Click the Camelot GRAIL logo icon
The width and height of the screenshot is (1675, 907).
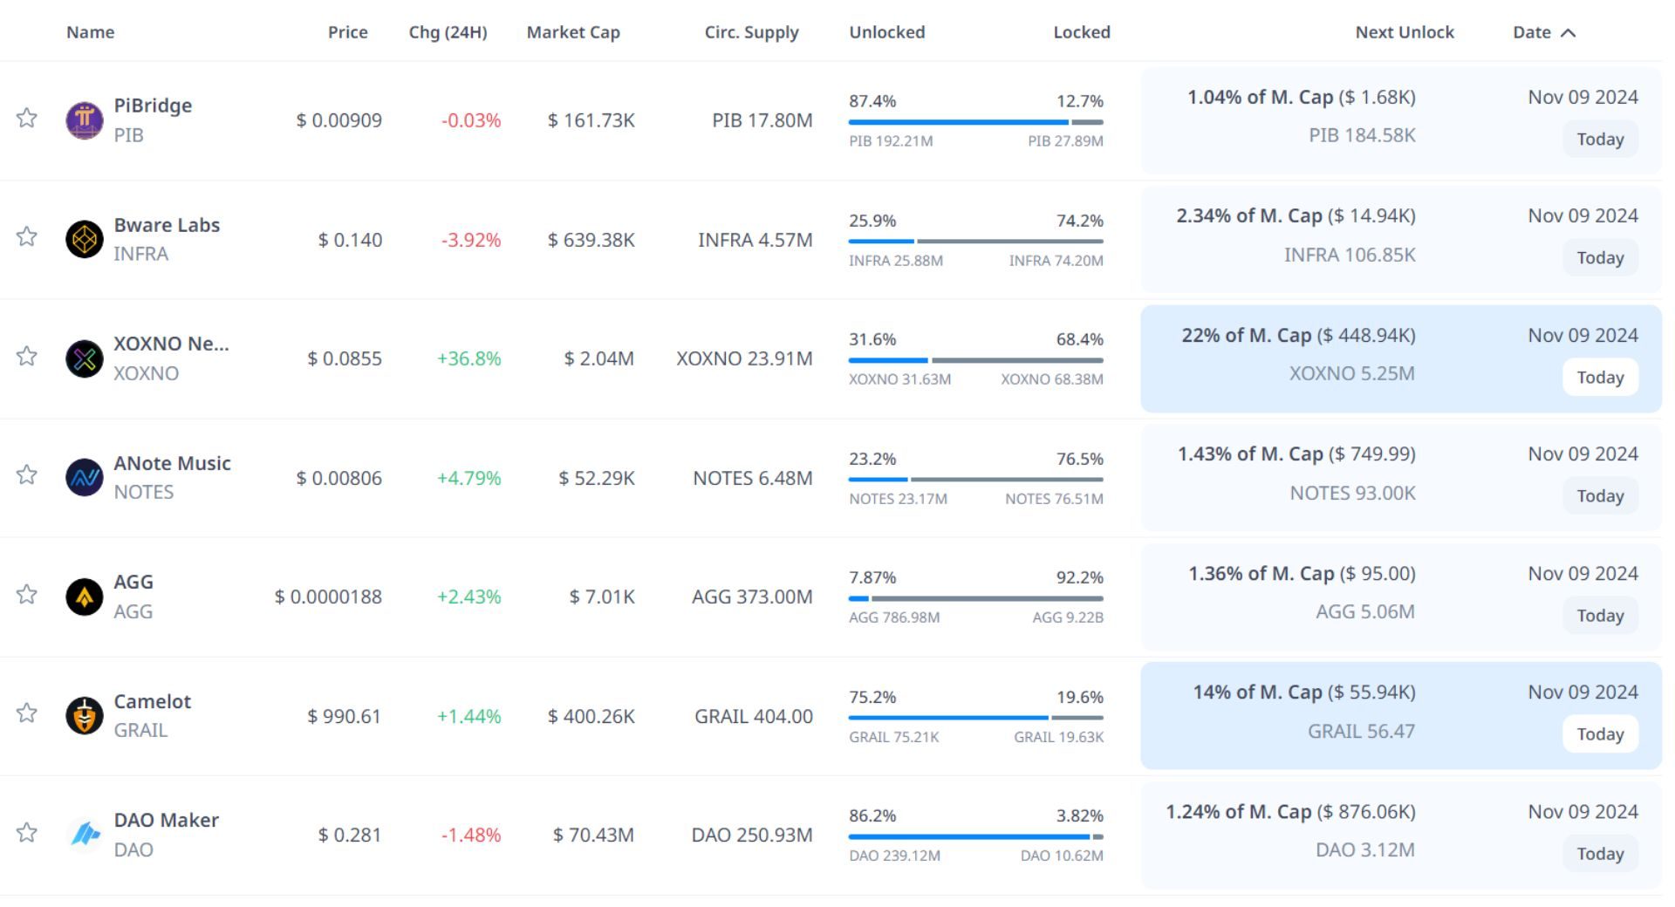tap(85, 716)
